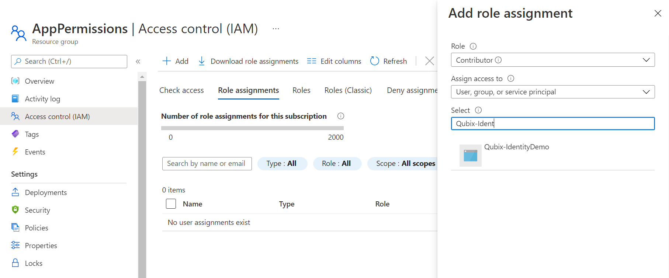The image size is (669, 278).
Task: Click the Access control people icon
Action: [x=15, y=116]
